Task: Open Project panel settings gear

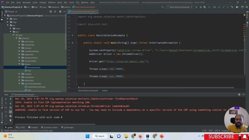Action: point(60,12)
